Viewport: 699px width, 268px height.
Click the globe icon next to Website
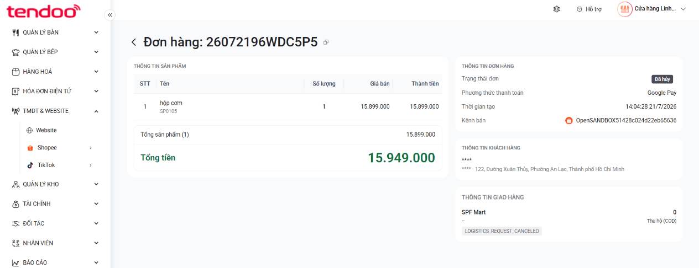click(x=30, y=131)
